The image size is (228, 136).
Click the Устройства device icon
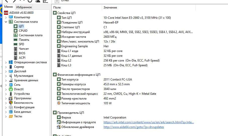(x=11, y=94)
